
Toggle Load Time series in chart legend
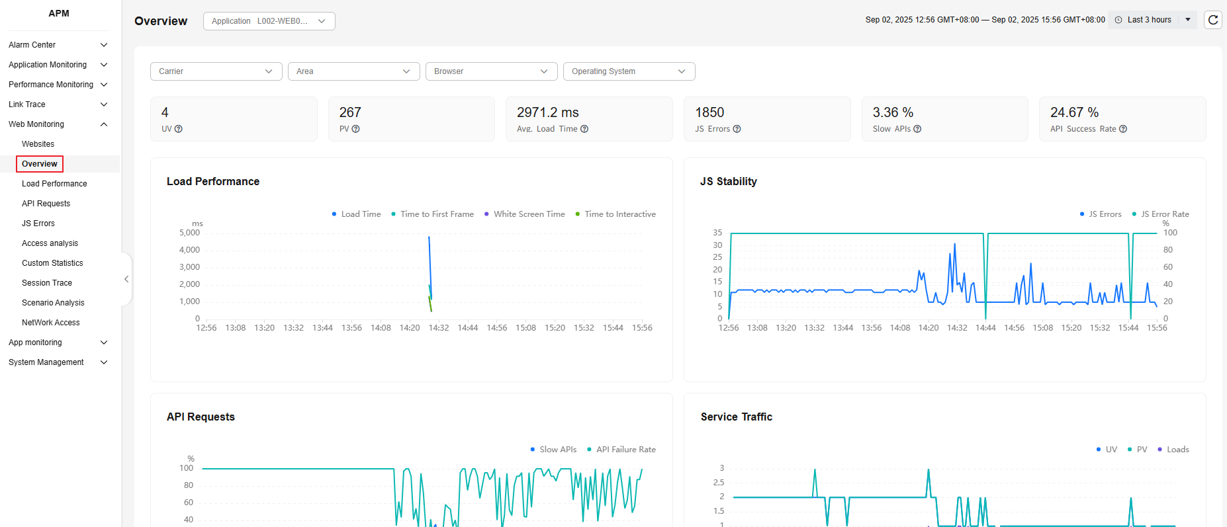pos(356,214)
